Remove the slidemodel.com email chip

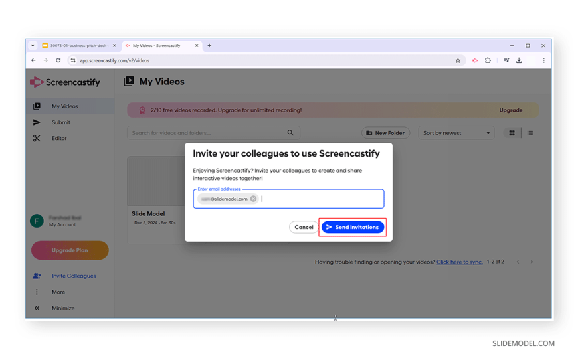pyautogui.click(x=253, y=199)
